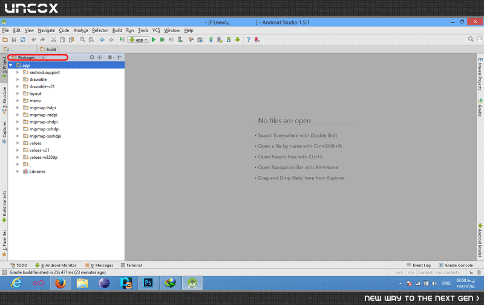
Task: Click the Open folder toolbar icon
Action: [5, 39]
